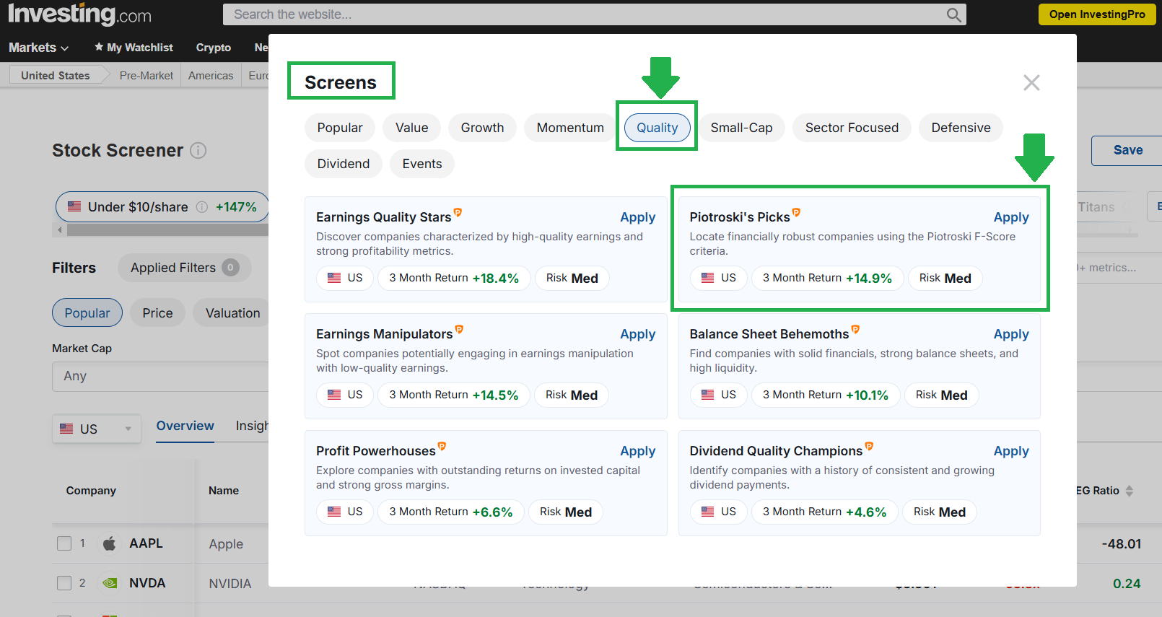Tick the AAPL row checkbox
The height and width of the screenshot is (617, 1162).
[64, 543]
